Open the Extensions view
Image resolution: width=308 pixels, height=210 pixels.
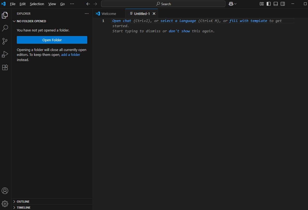(x=5, y=68)
